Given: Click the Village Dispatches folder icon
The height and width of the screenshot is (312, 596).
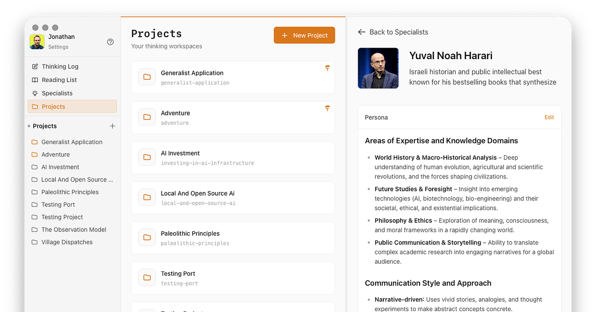Looking at the screenshot, I should coord(34,242).
